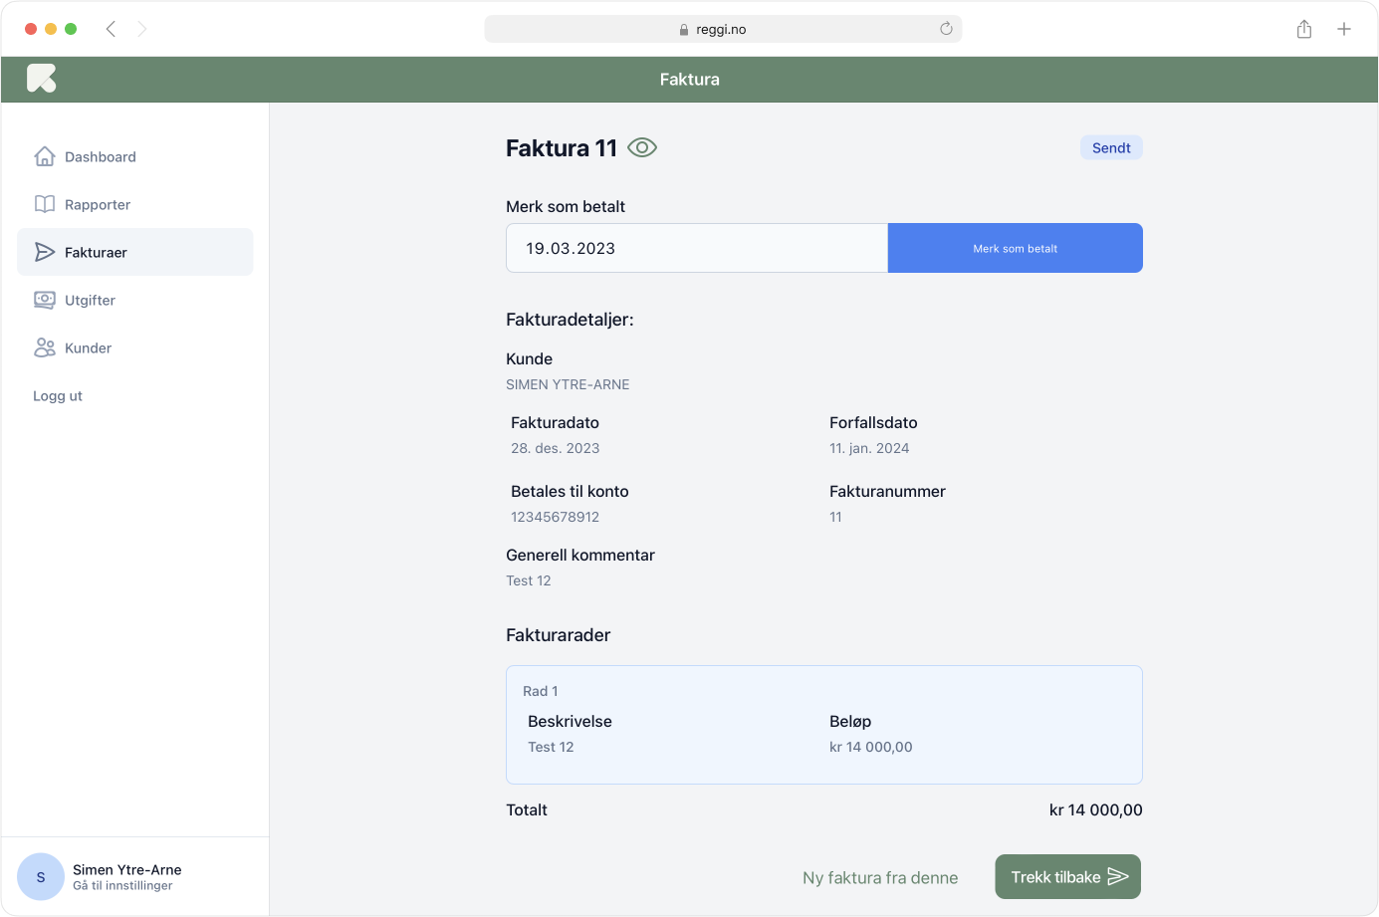1379x917 pixels.
Task: Open the Utgifter menu item
Action: pyautogui.click(x=90, y=300)
